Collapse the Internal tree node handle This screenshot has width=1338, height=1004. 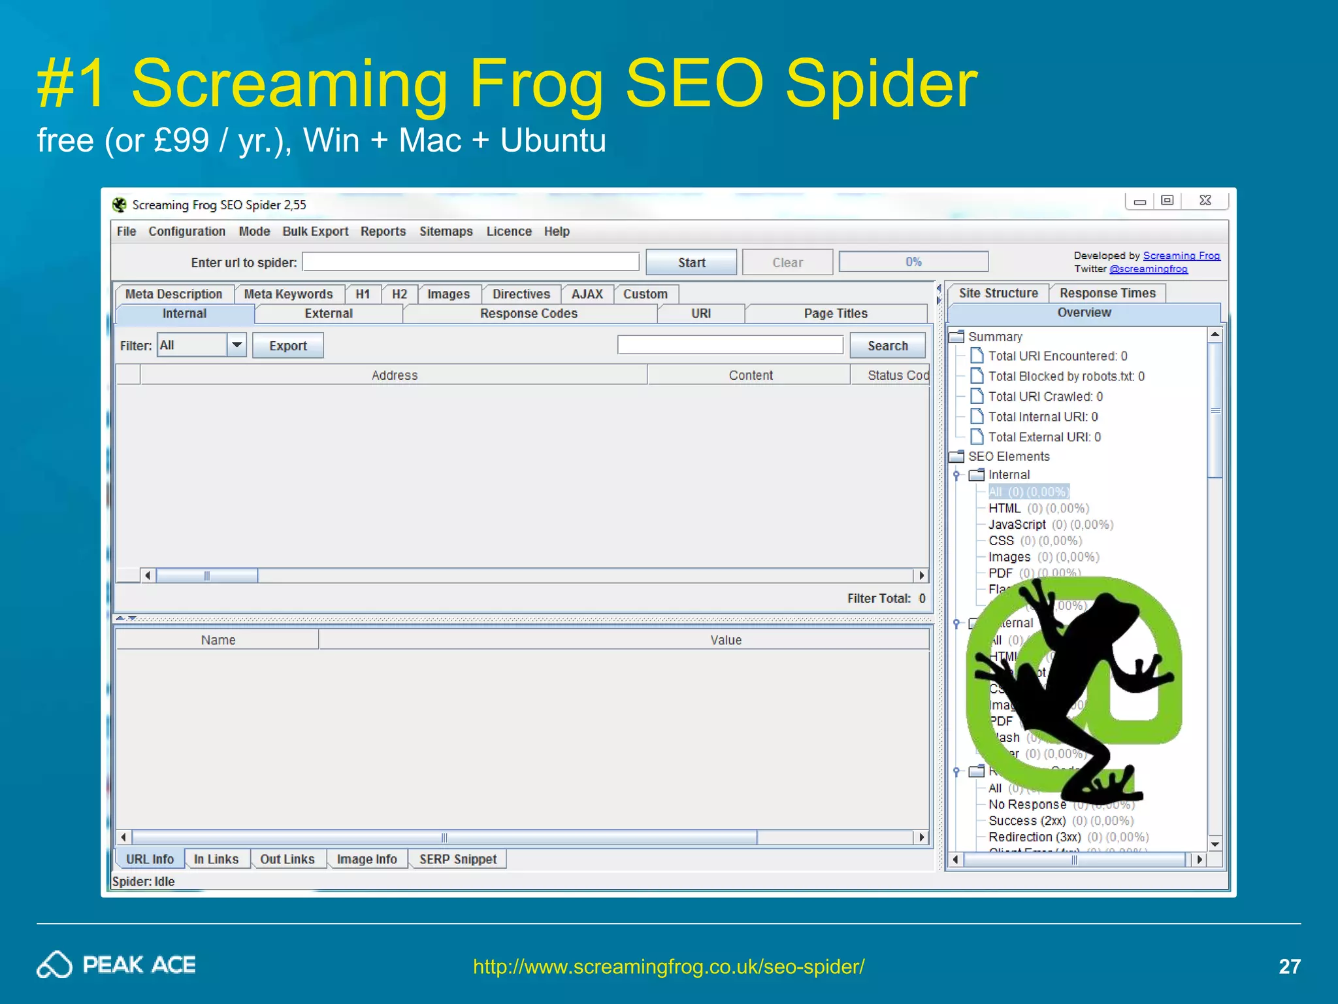pyautogui.click(x=956, y=475)
